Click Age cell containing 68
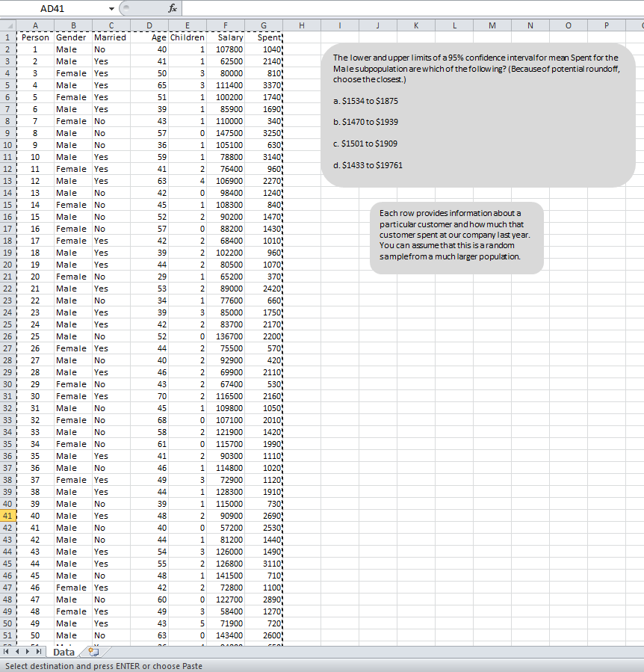This screenshot has height=672, width=644. click(x=149, y=420)
